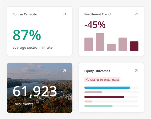
Task: Click the blue Equity Outcomes progress bar
Action: (x=107, y=88)
